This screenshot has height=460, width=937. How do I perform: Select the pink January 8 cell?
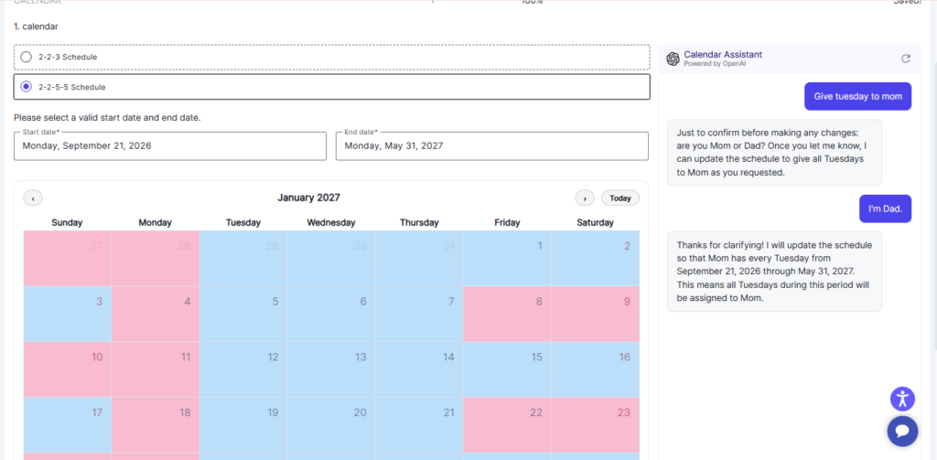pyautogui.click(x=507, y=314)
